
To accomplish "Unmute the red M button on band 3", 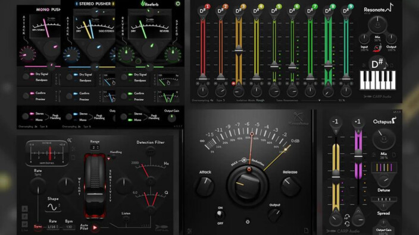I will pos(233,84).
